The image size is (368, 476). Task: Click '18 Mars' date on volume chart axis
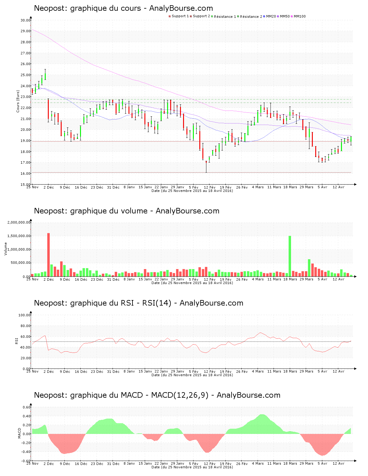click(x=290, y=279)
